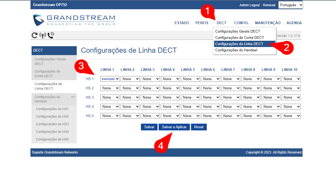Click the refresh arrow icon
Image resolution: width=336 pixels, height=185 pixels.
coord(35,35)
